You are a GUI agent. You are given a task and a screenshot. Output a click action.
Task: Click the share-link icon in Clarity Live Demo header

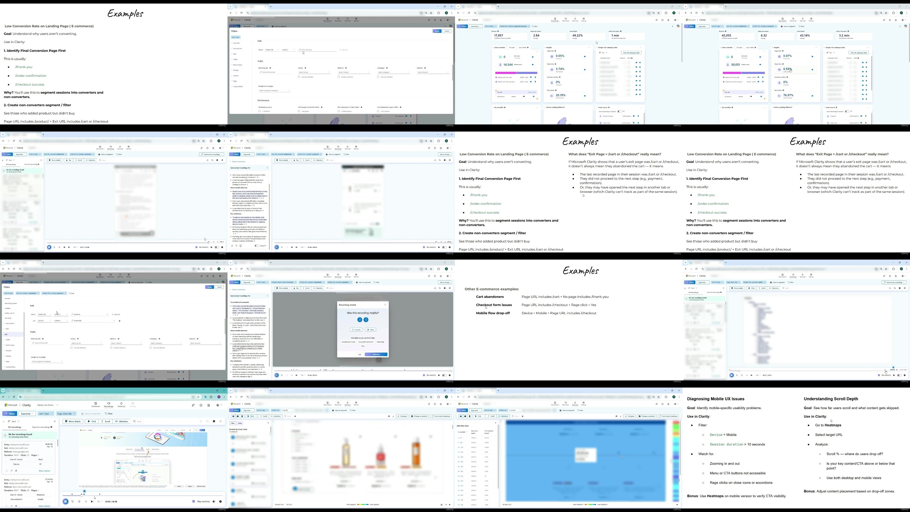(193, 405)
